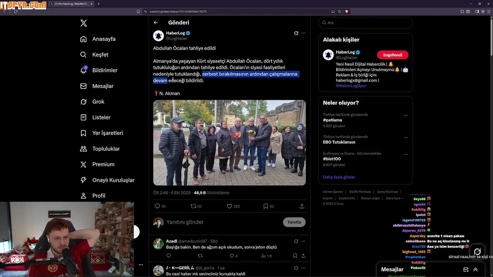This screenshot has height=277, width=493.
Task: Open the N. Akman location text
Action: click(169, 93)
